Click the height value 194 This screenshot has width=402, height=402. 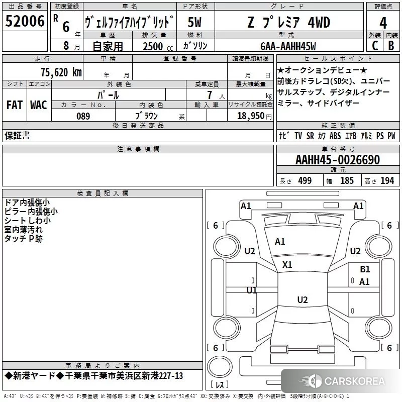click(387, 180)
